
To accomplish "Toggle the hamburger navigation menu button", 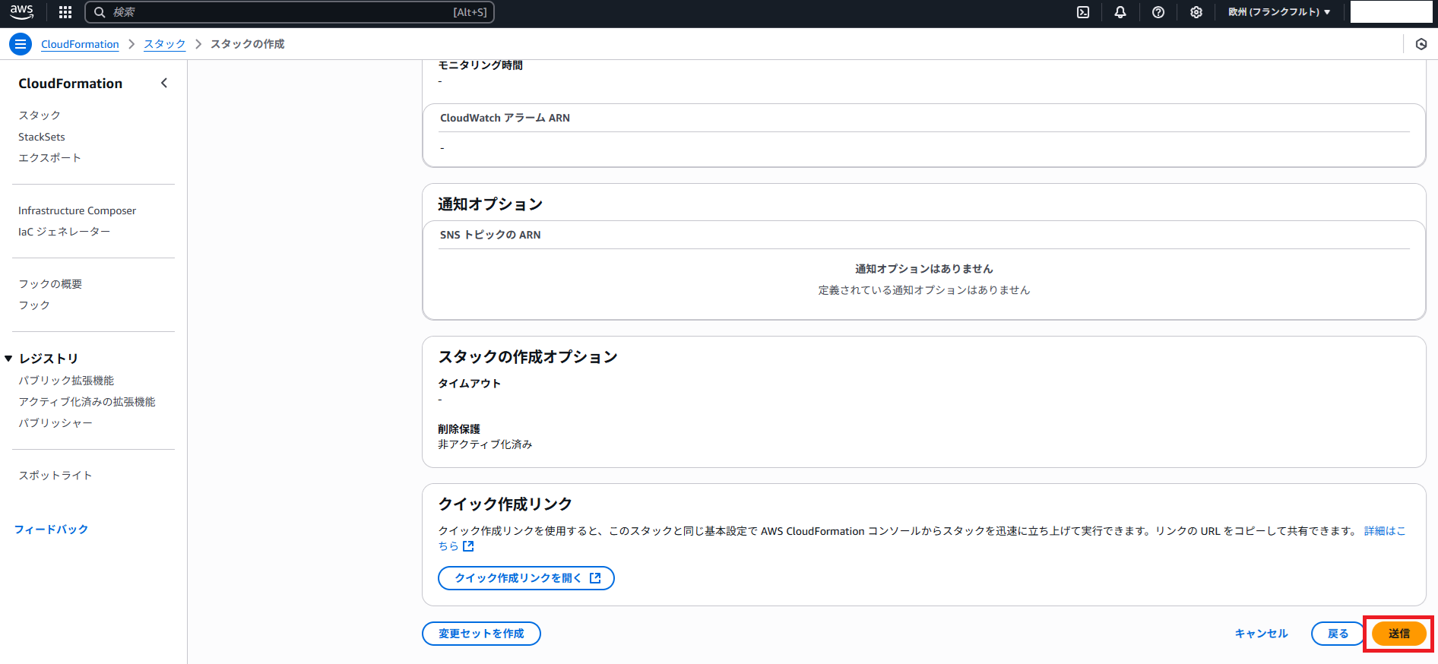I will [21, 44].
